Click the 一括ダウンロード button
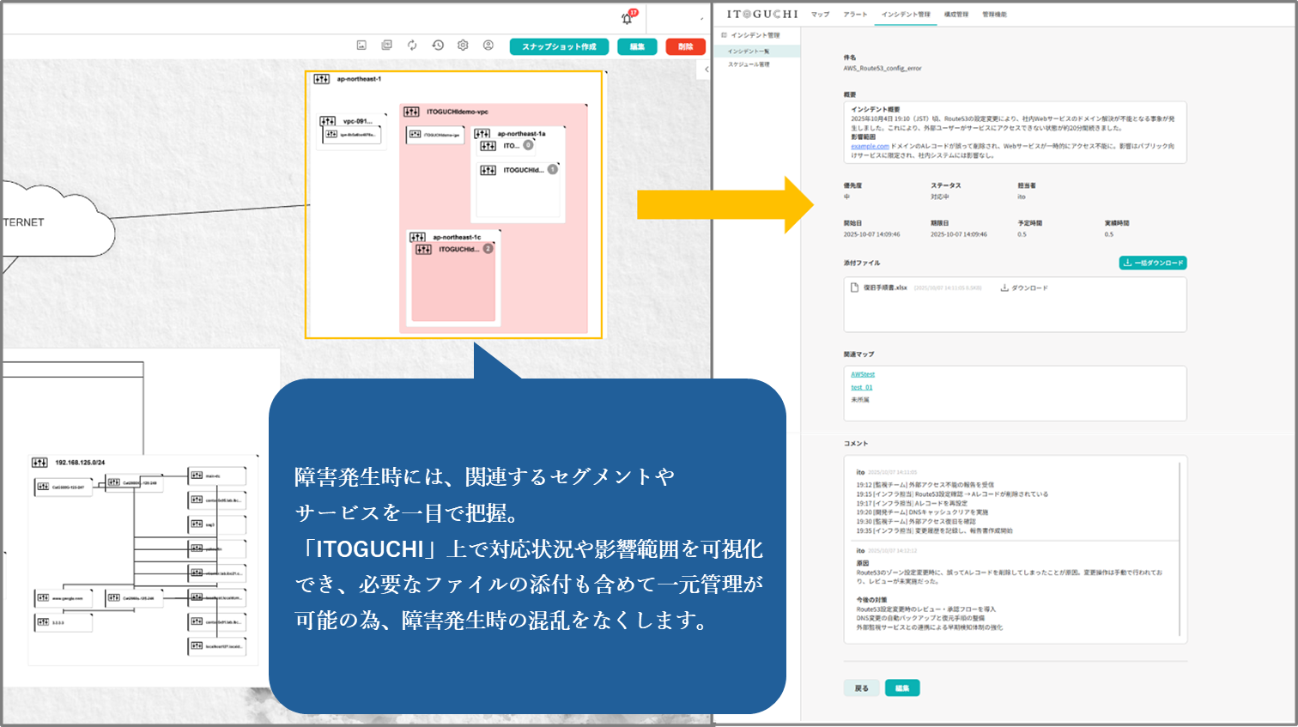Screen dimensions: 1298x727 [1153, 263]
